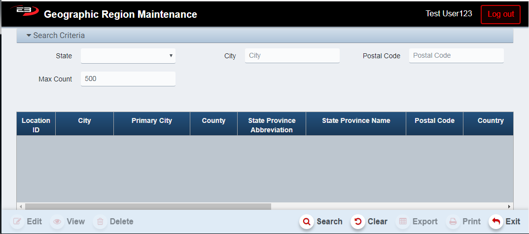Open the State dropdown
This screenshot has width=529, height=234.
tap(128, 56)
